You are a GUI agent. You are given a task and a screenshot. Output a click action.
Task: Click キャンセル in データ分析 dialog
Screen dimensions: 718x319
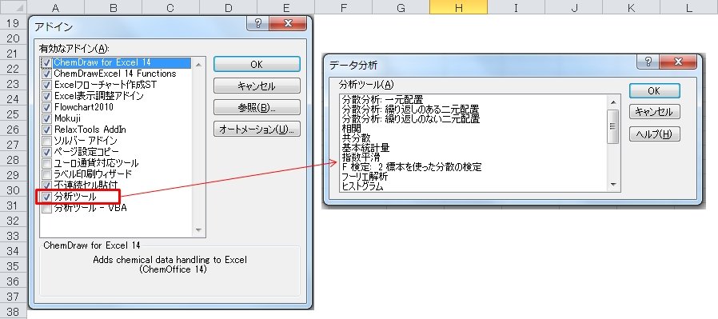click(x=654, y=112)
